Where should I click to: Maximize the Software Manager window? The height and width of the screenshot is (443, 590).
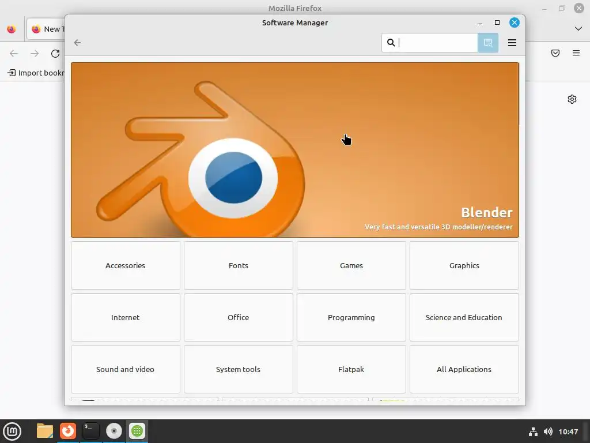[497, 22]
